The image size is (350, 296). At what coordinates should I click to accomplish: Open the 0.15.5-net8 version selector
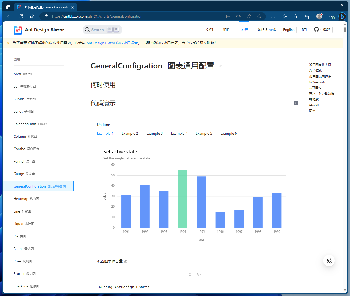click(x=267, y=29)
